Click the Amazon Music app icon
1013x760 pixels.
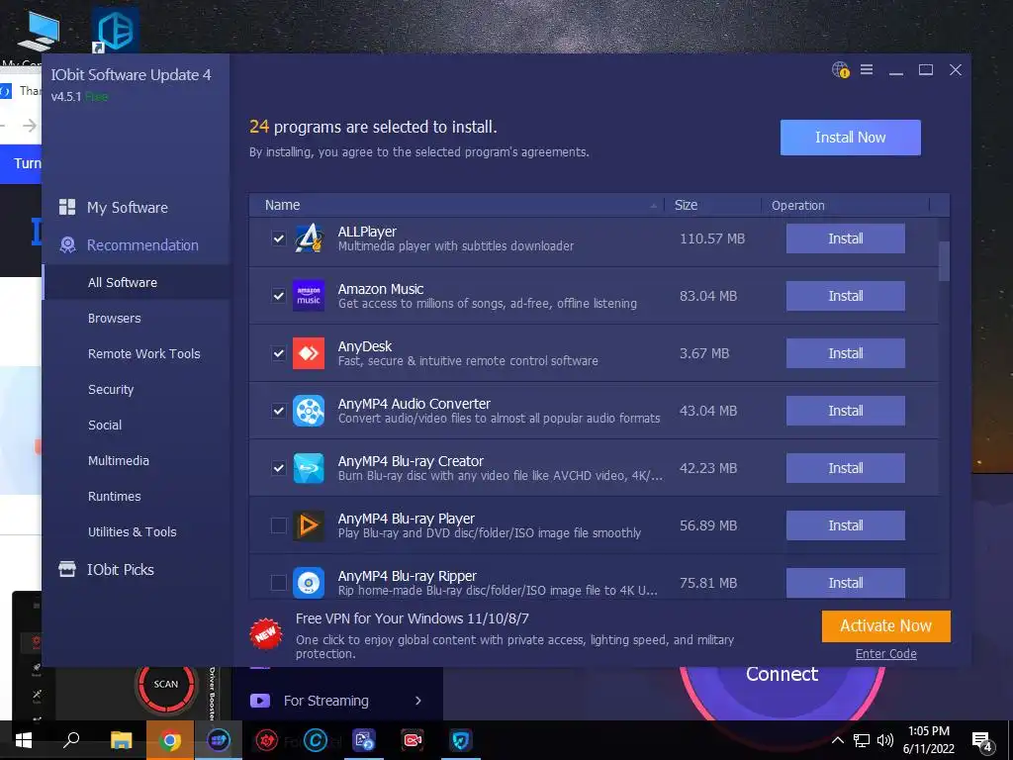(x=309, y=296)
